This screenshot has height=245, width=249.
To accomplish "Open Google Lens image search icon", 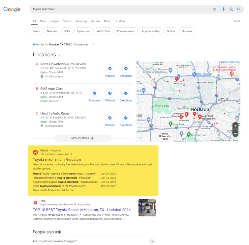I will [231, 9].
